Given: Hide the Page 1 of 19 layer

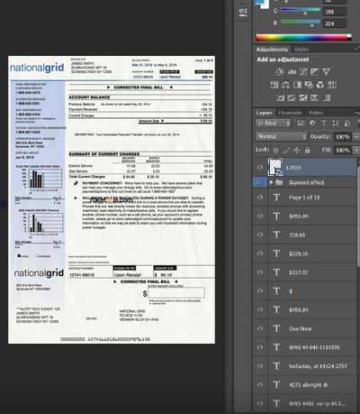Looking at the screenshot, I should coord(260,198).
